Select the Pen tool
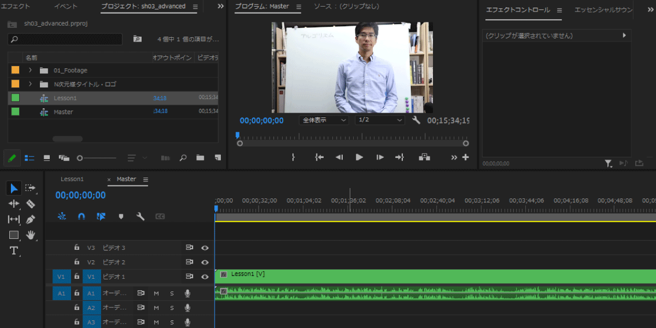This screenshot has width=656, height=328. (31, 219)
